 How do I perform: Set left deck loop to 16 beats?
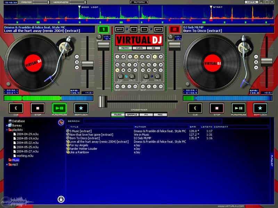(129, 70)
